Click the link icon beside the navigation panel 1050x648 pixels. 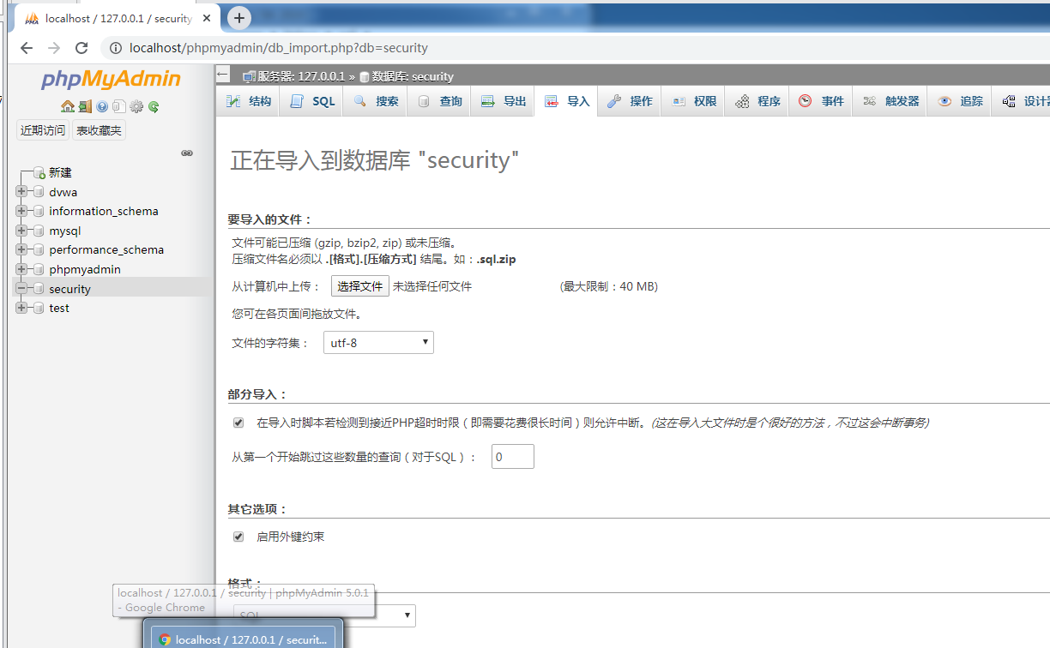pyautogui.click(x=187, y=153)
